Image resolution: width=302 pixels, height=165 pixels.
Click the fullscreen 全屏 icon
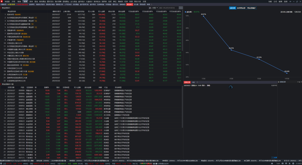point(275,157)
